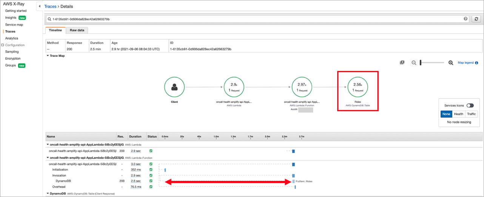
Task: Click green status check in Invocation row
Action: point(151,175)
